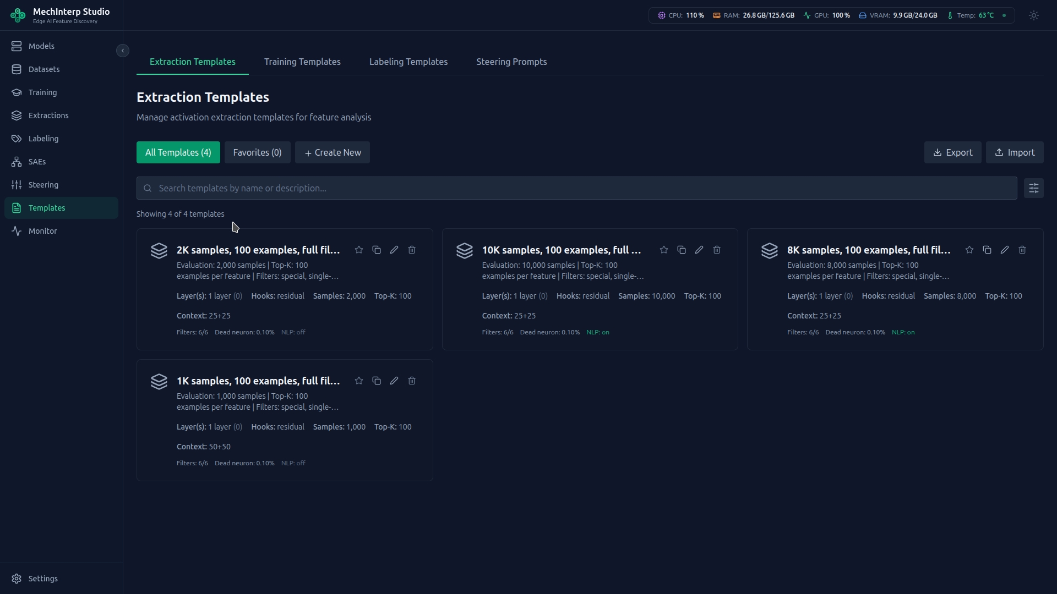Mark the 8K samples template as favorite
The height and width of the screenshot is (594, 1057).
tap(969, 250)
